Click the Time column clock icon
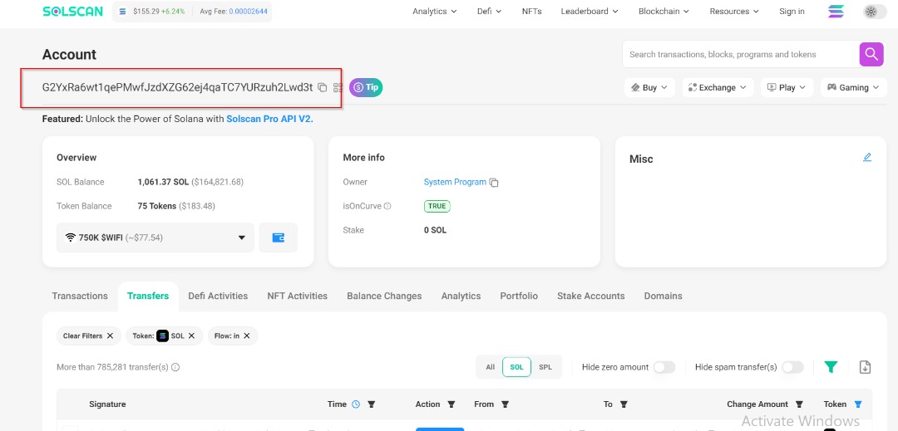The height and width of the screenshot is (431, 898). pos(356,404)
